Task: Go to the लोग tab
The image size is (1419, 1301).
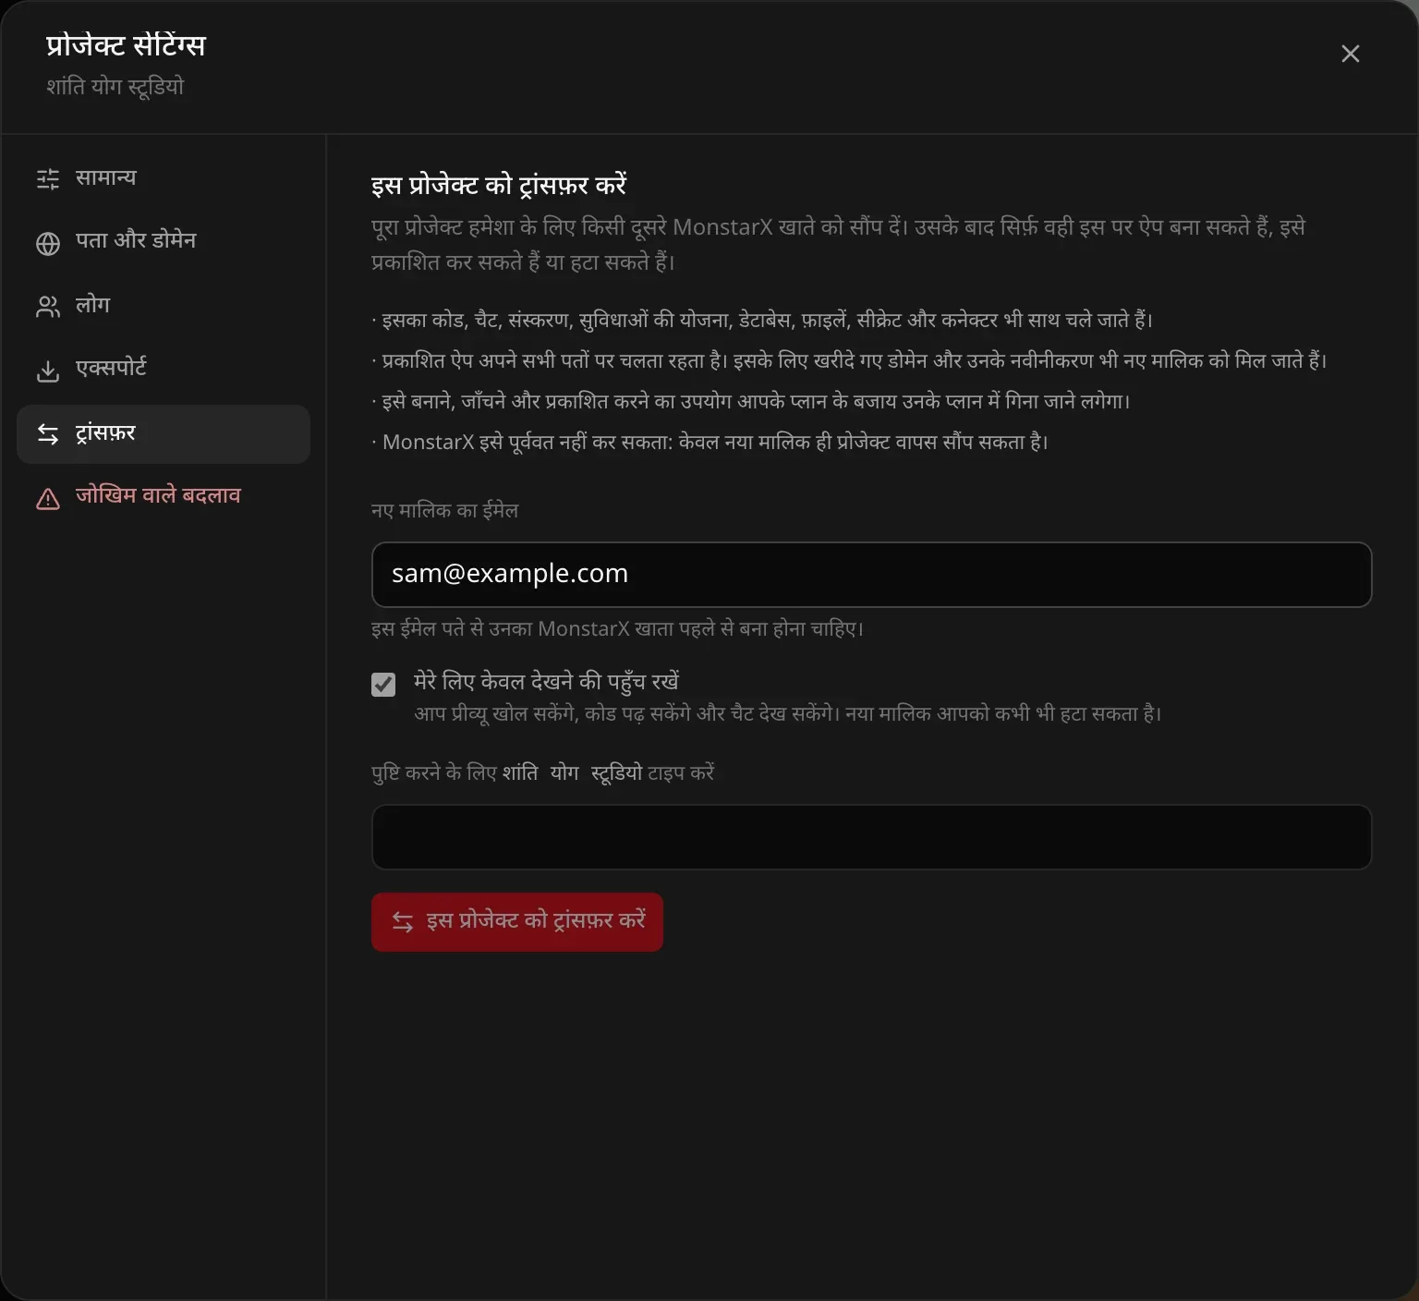Action: [164, 306]
